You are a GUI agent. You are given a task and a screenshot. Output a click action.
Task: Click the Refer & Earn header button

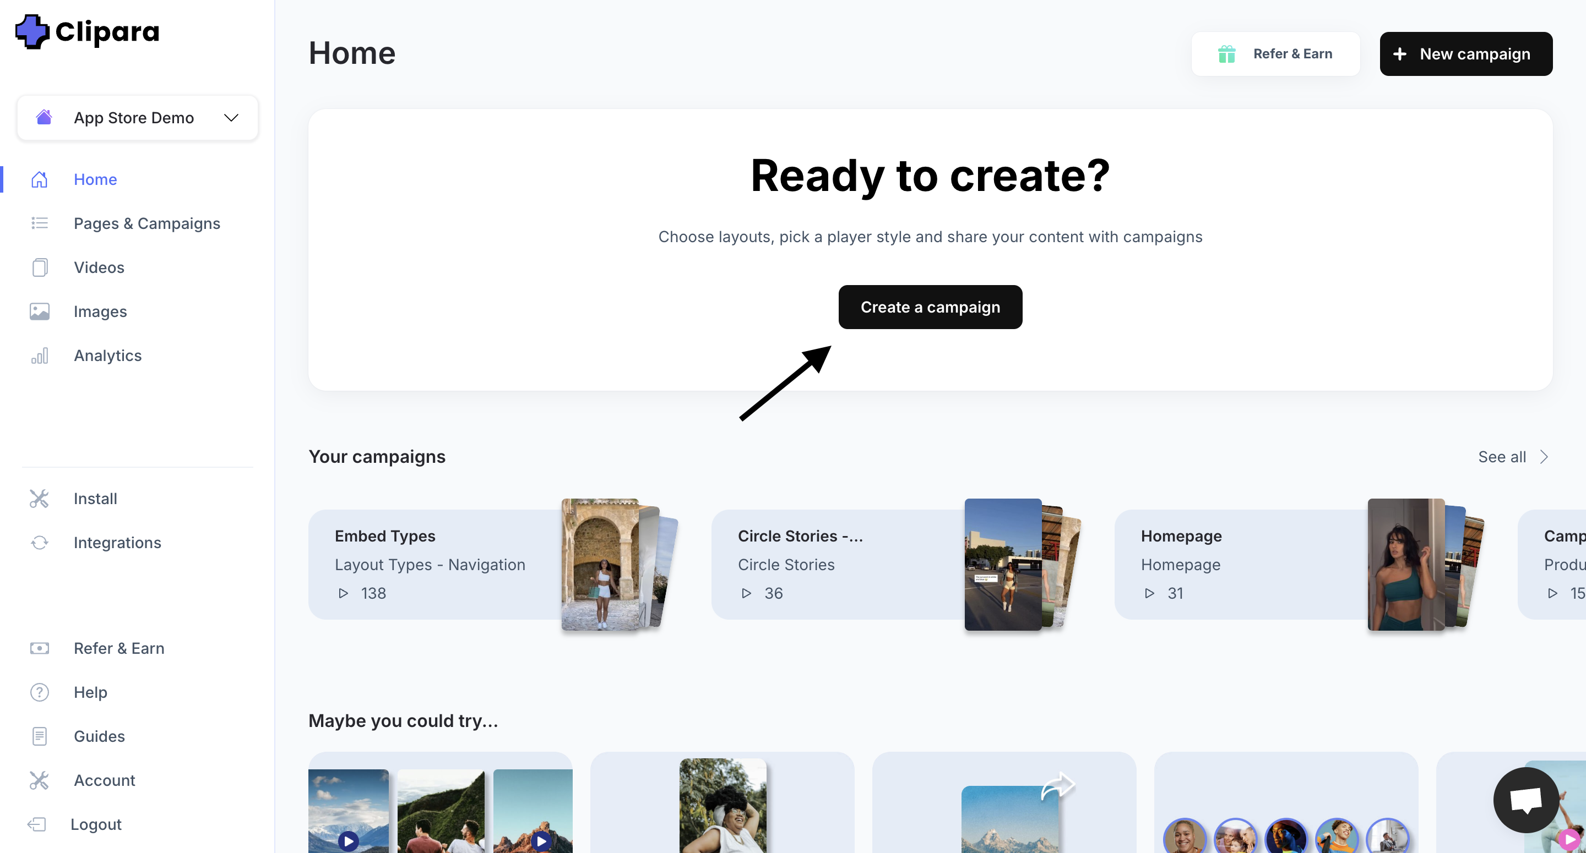point(1276,54)
